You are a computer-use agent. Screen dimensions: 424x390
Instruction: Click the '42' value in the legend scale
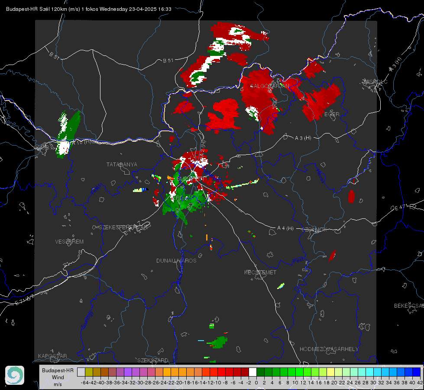420,383
